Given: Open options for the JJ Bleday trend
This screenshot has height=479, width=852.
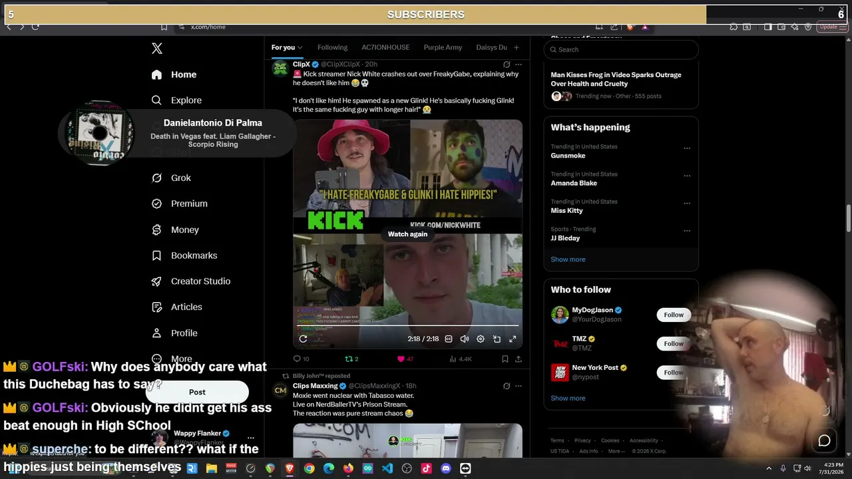Looking at the screenshot, I should pyautogui.click(x=687, y=231).
